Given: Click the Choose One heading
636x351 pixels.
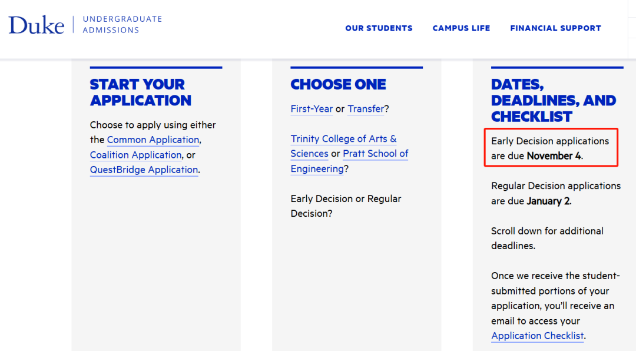Looking at the screenshot, I should click(338, 84).
